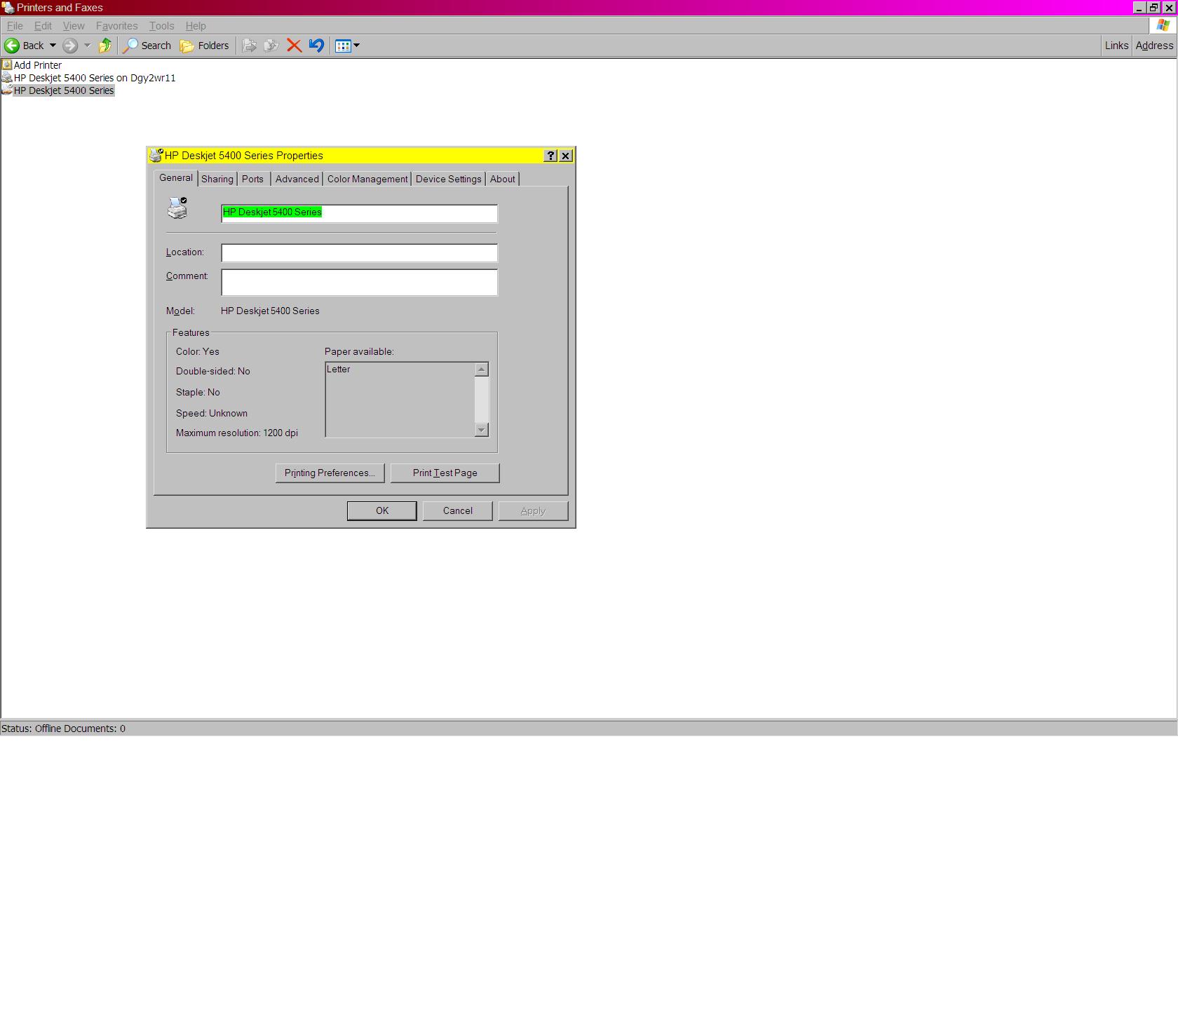Select the Add Printer icon

pyautogui.click(x=7, y=65)
